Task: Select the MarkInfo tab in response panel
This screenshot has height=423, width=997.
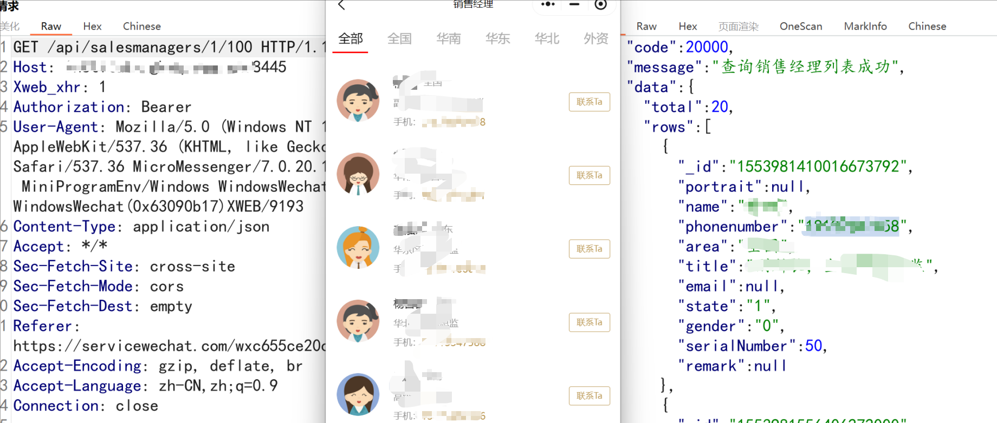Action: click(865, 27)
